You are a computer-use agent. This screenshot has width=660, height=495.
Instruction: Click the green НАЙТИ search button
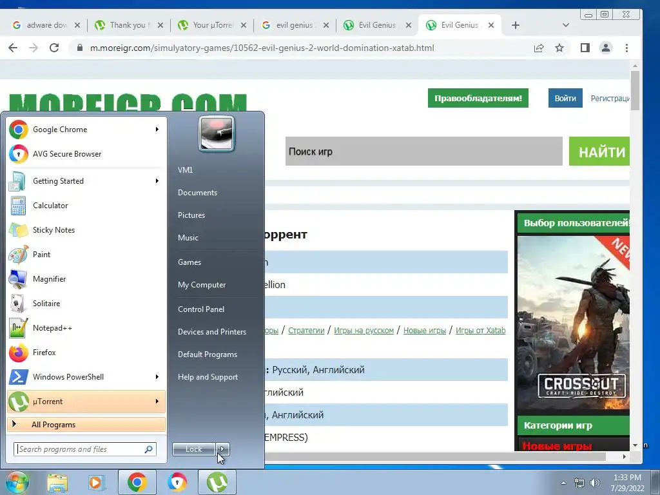pos(599,151)
